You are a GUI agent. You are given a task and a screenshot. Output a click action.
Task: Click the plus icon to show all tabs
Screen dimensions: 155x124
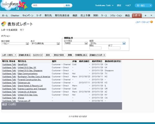click(145, 16)
